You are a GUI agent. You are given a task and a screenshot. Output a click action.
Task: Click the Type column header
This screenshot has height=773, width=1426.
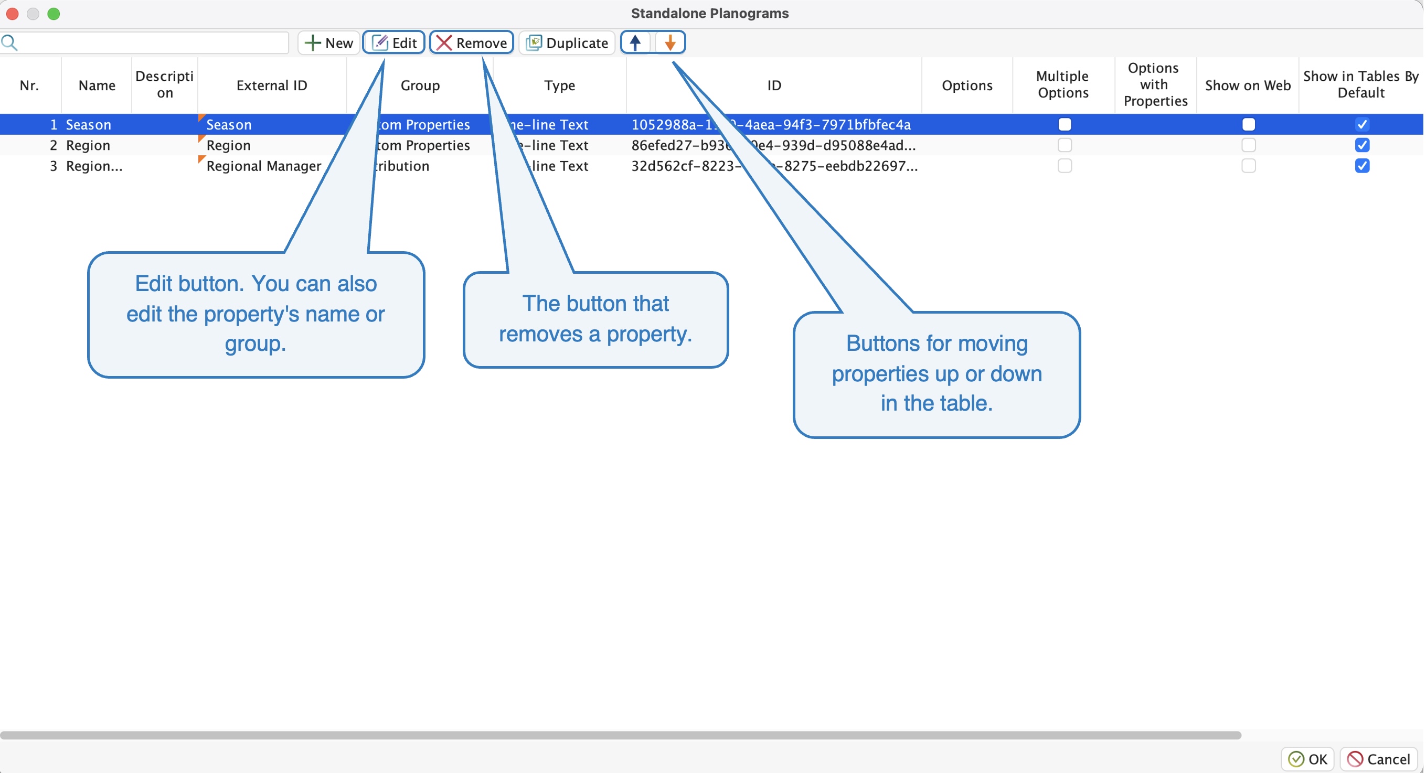coord(560,85)
